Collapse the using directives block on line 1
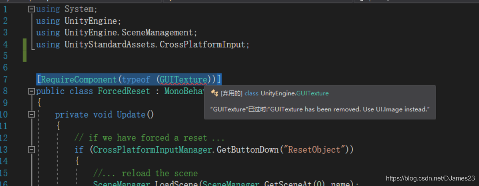Image resolution: width=479 pixels, height=186 pixels. tap(31, 10)
